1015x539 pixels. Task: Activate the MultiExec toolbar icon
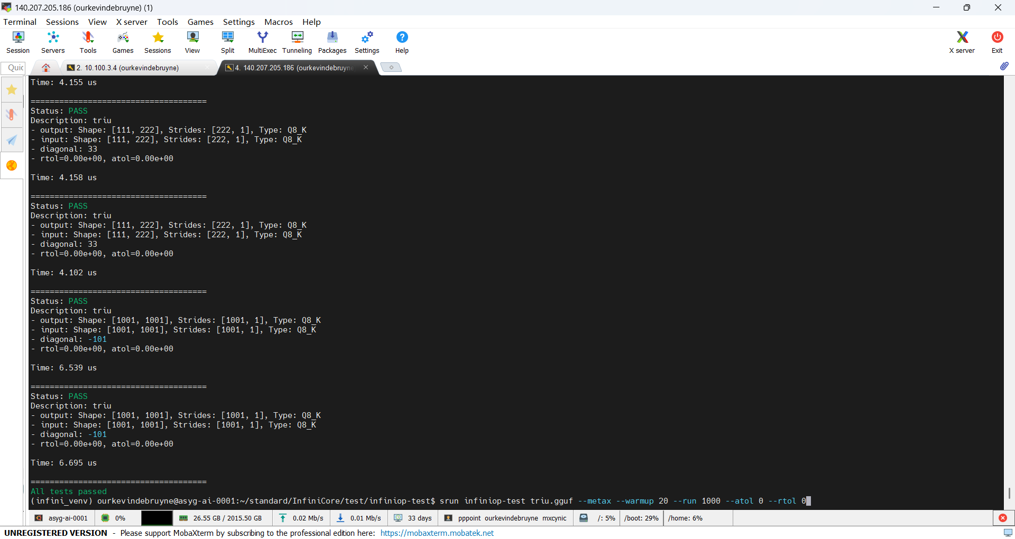tap(262, 42)
